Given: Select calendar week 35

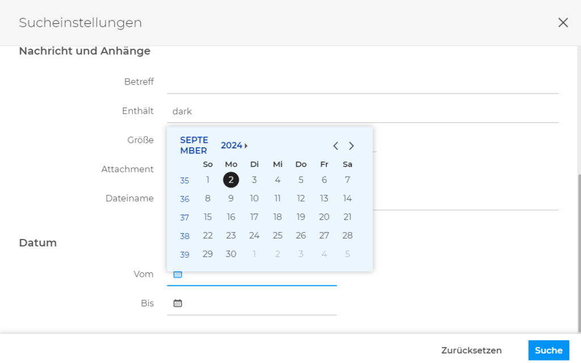Looking at the screenshot, I should (184, 181).
